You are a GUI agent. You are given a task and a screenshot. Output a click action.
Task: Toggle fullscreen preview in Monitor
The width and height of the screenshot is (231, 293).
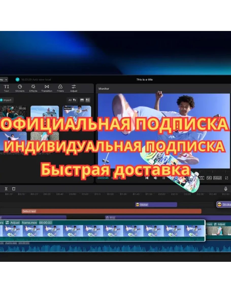(x=226, y=178)
